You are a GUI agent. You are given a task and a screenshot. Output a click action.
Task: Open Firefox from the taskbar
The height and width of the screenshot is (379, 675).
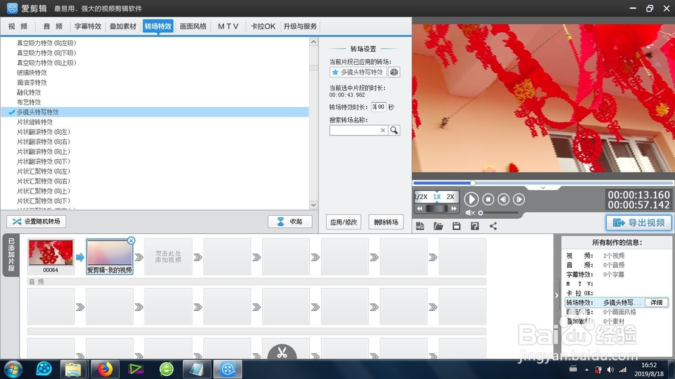pyautogui.click(x=105, y=369)
